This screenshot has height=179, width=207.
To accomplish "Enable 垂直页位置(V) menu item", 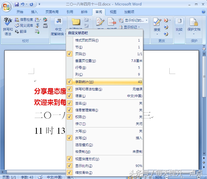I will pos(104,61).
